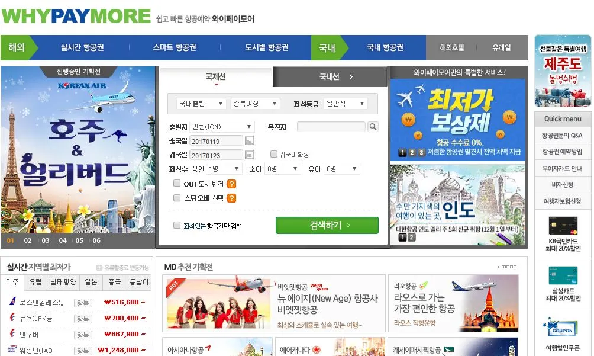
Task: Open the 출발지 인천(ICN) dropdown
Action: click(222, 127)
